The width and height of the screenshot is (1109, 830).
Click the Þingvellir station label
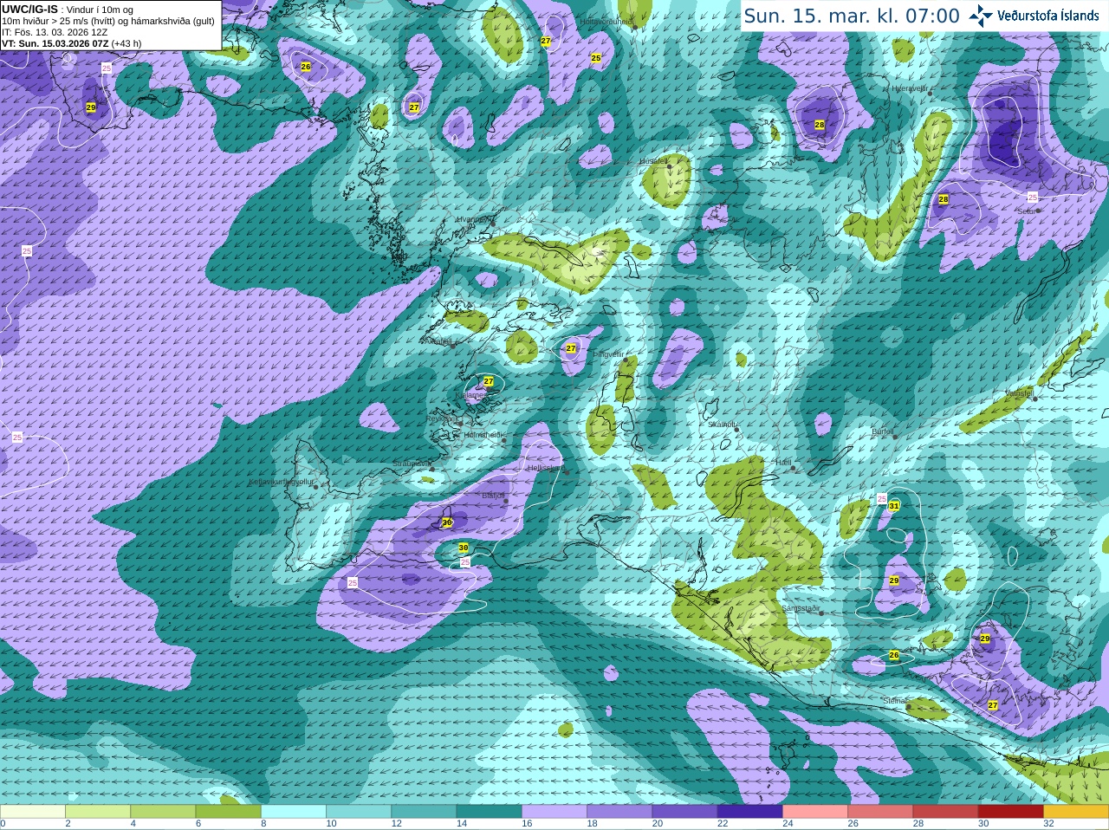click(x=608, y=354)
